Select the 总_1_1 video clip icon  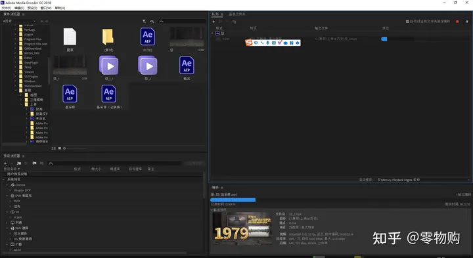[108, 65]
